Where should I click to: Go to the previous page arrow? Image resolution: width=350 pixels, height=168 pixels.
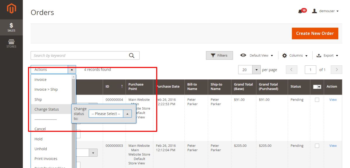click(291, 70)
